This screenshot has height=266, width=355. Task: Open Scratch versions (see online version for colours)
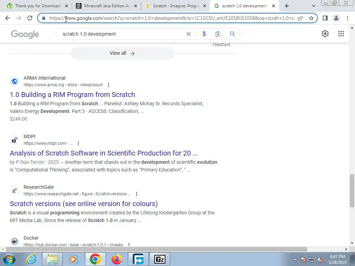[84, 204]
